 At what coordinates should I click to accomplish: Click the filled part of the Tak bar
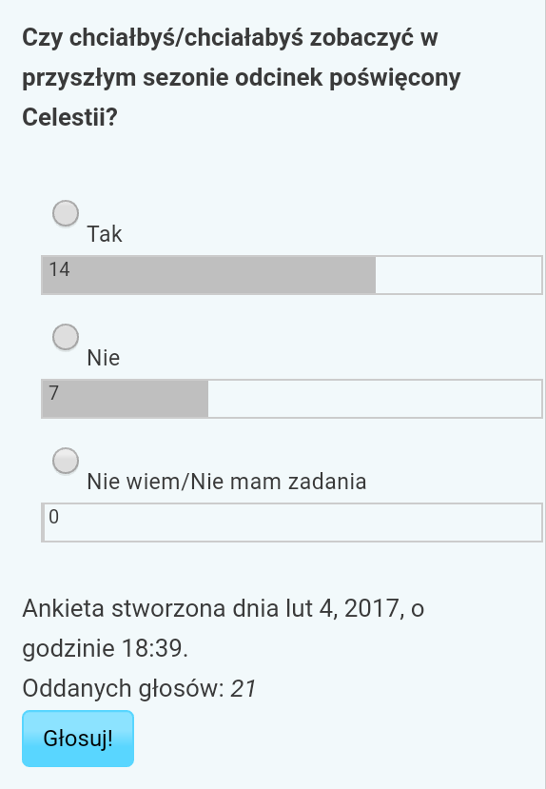(209, 275)
